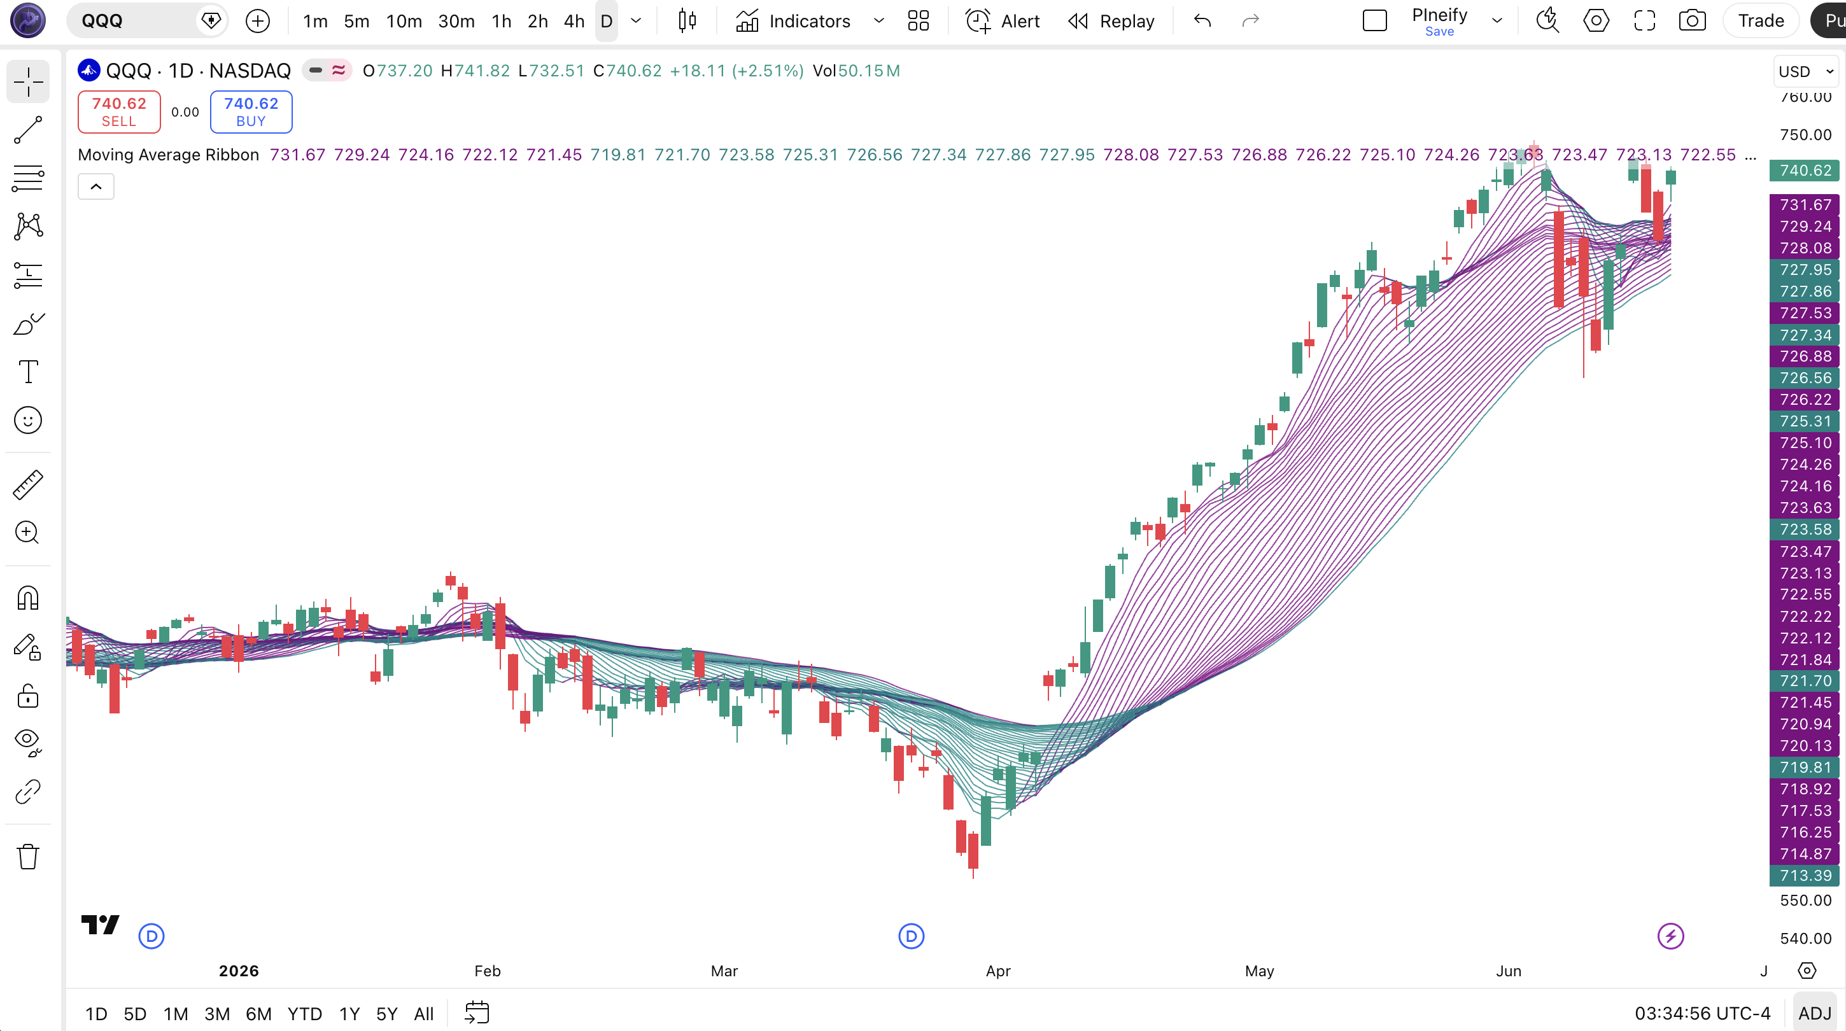
Task: Click the link drawings icon
Action: [28, 792]
